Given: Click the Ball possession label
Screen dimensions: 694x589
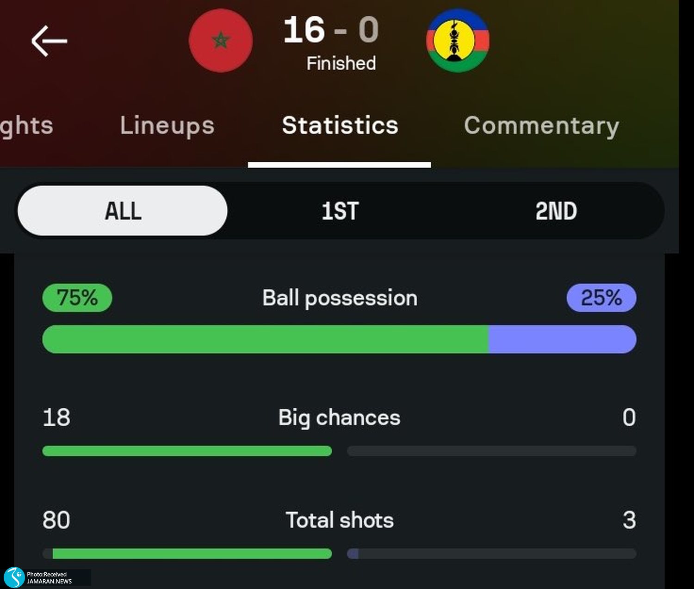Looking at the screenshot, I should click(340, 298).
